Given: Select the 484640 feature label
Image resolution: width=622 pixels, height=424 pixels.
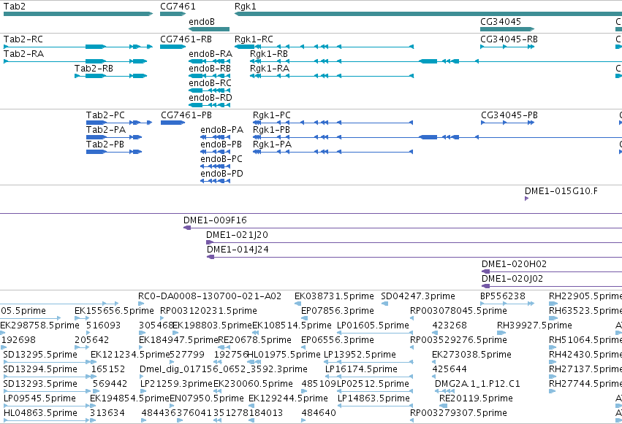Looking at the screenshot, I should (319, 413).
